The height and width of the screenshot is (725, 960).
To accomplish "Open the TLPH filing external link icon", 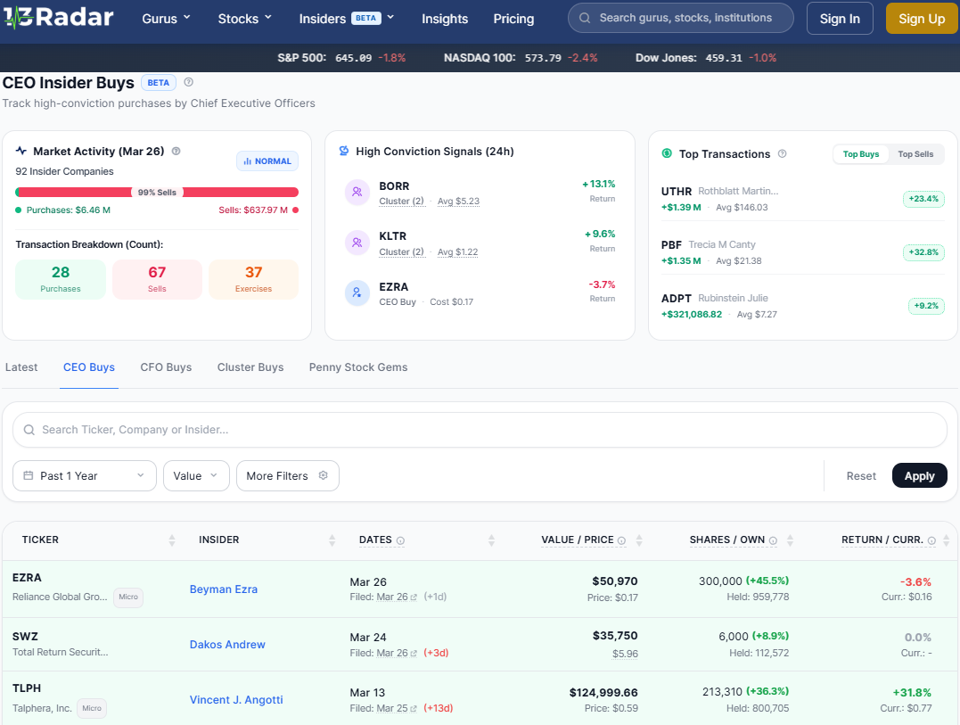I will click(x=414, y=708).
